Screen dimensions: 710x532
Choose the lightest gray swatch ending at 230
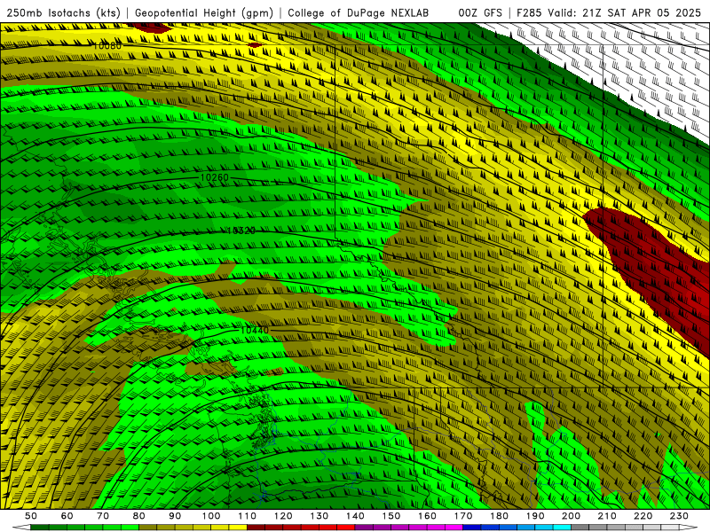(x=670, y=528)
